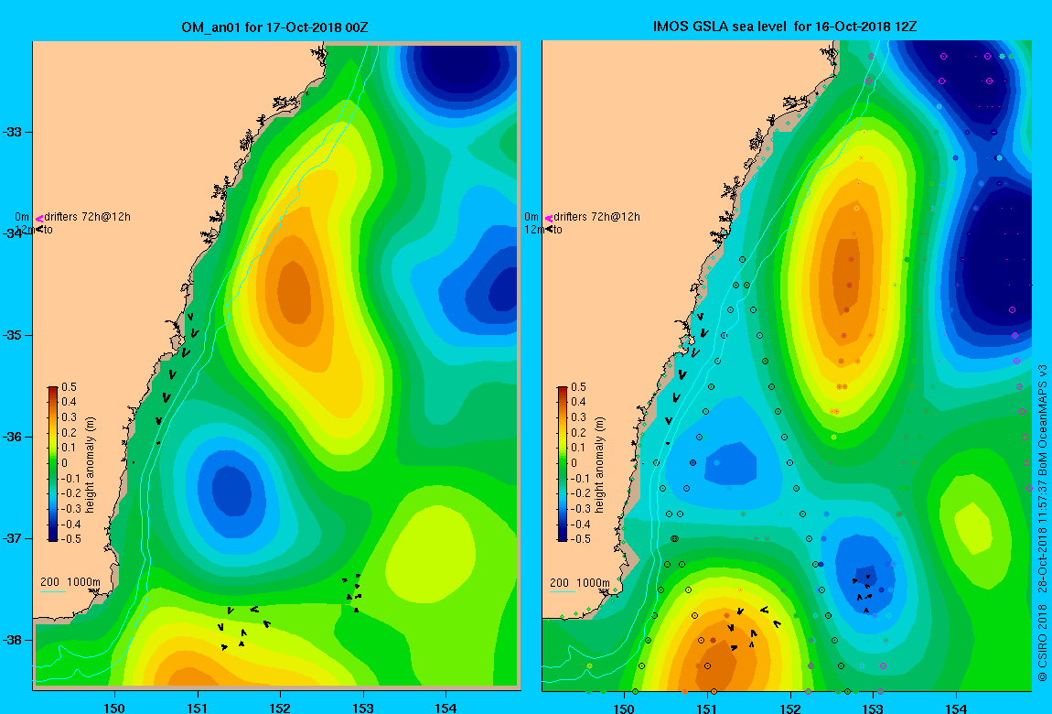The height and width of the screenshot is (714, 1052).
Task: Click the '200 1000m' contour legend in right map
Action: pos(580,582)
